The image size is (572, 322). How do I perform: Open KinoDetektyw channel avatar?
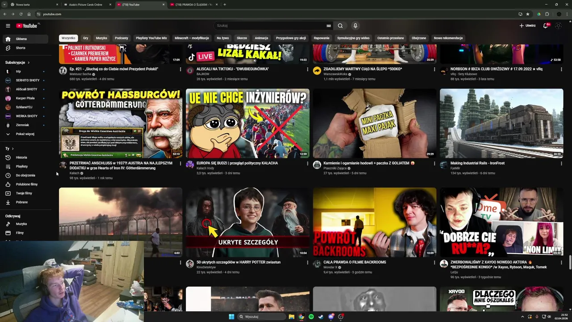click(x=190, y=264)
